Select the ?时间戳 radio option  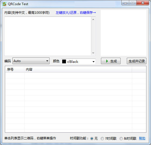point(102,138)
